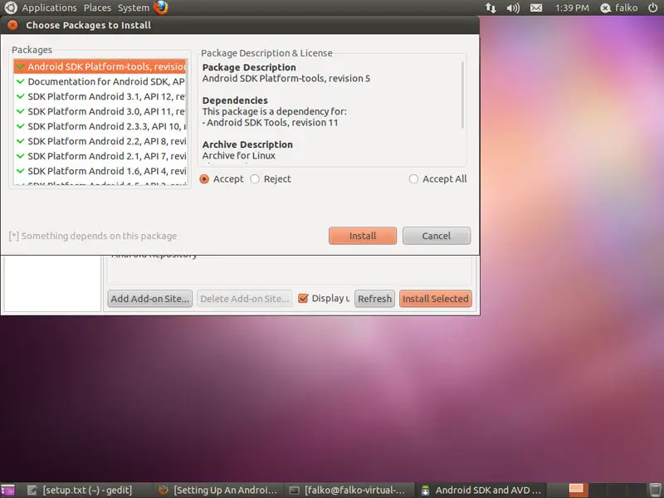Image resolution: width=664 pixels, height=498 pixels.
Task: Open the network connections indicator
Action: [491, 7]
